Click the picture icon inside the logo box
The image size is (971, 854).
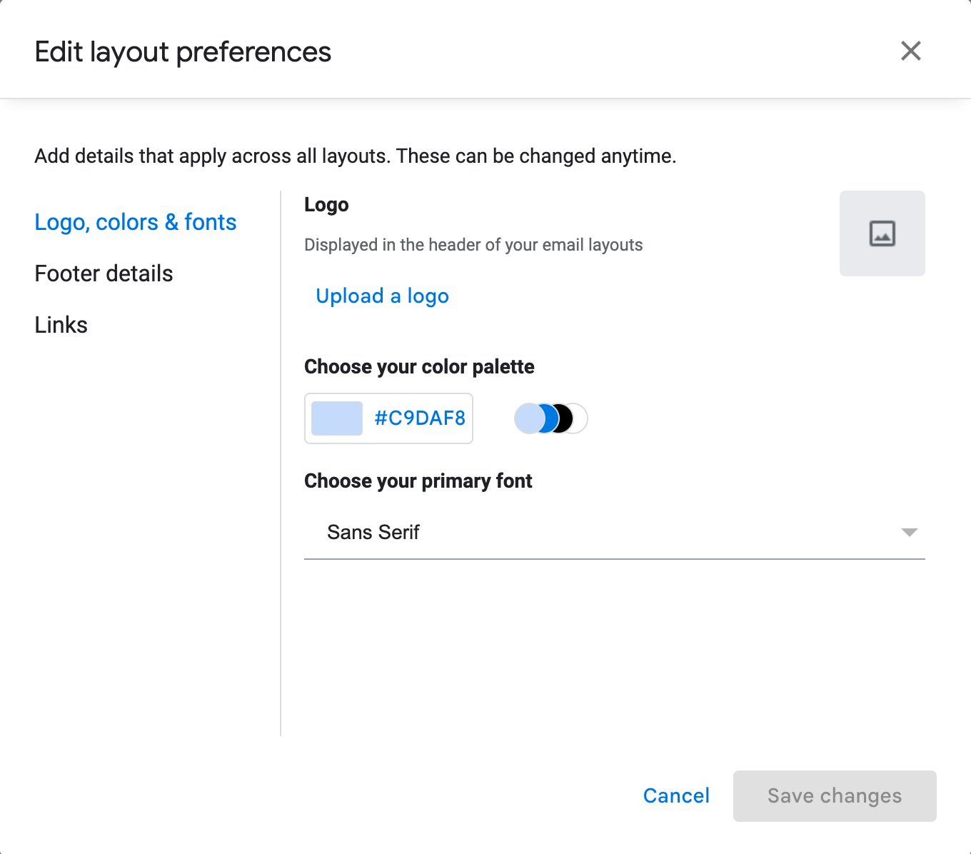pos(882,233)
